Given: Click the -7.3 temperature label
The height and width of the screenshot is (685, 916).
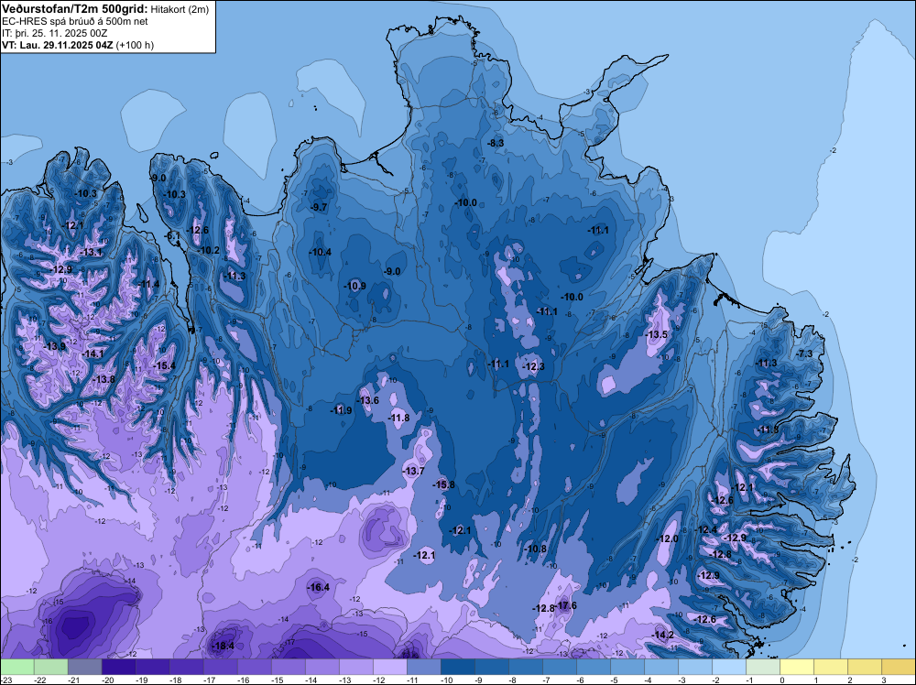Looking at the screenshot, I should [805, 353].
